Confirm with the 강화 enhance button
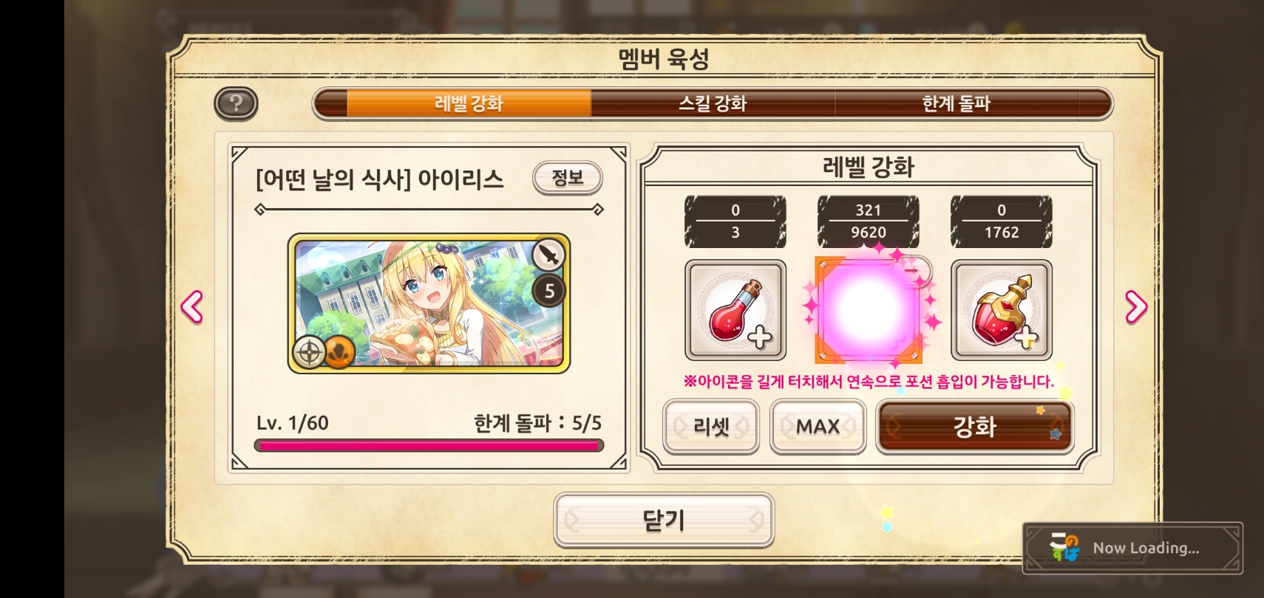The height and width of the screenshot is (598, 1264). point(975,427)
